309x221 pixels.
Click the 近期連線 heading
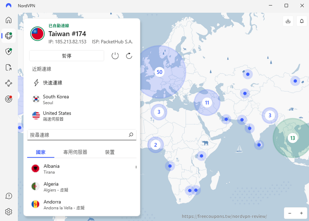pyautogui.click(x=41, y=69)
